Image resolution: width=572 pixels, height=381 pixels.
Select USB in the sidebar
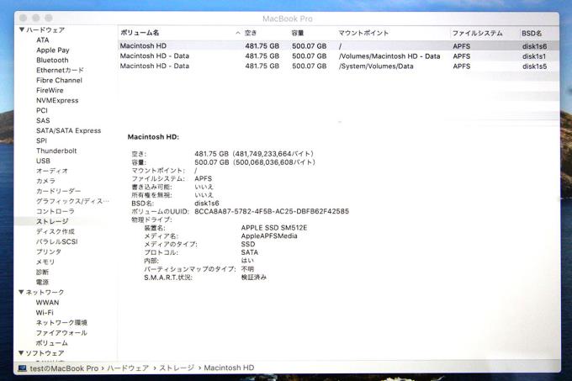point(43,161)
